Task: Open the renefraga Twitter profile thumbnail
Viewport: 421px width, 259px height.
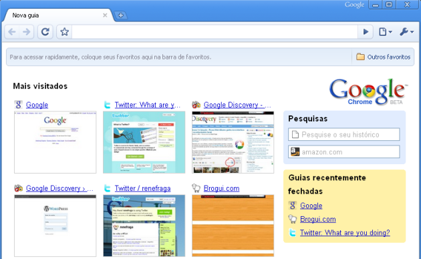Action: point(144,226)
